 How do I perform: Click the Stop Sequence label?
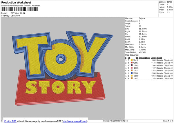click(x=132, y=55)
